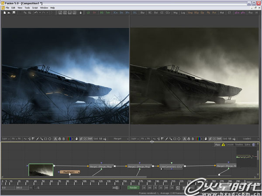Click the render start field showing 0.0

[8, 188]
